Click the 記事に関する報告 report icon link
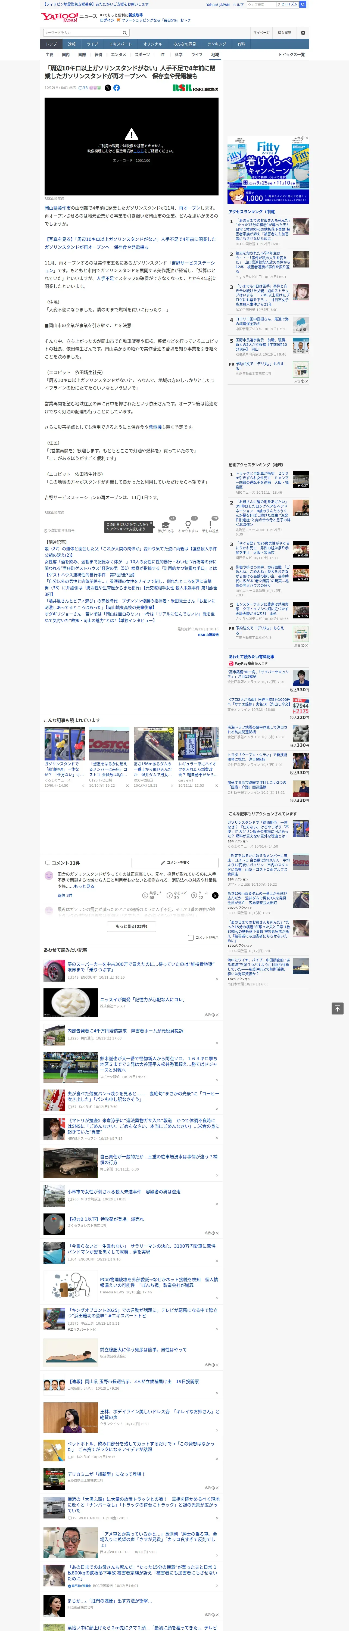This screenshot has height=1631, width=349. (x=60, y=531)
